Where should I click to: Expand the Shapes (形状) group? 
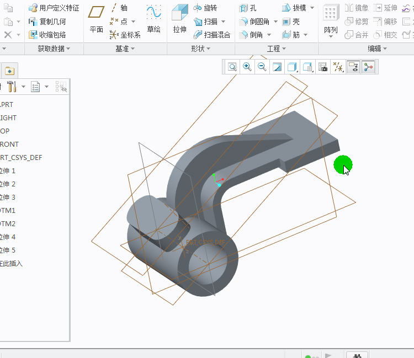pyautogui.click(x=201, y=49)
